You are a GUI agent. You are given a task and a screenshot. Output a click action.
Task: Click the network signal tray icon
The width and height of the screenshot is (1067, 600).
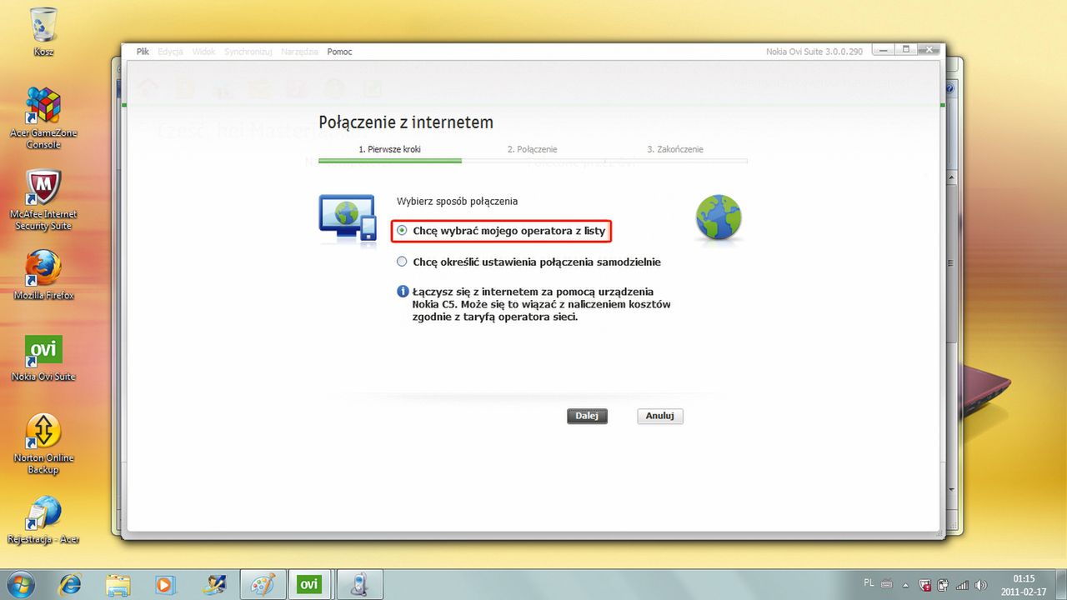click(962, 585)
